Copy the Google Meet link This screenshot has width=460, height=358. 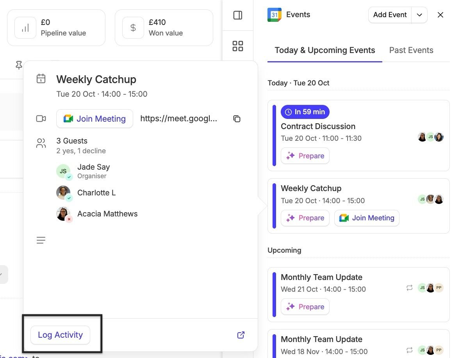(x=237, y=119)
